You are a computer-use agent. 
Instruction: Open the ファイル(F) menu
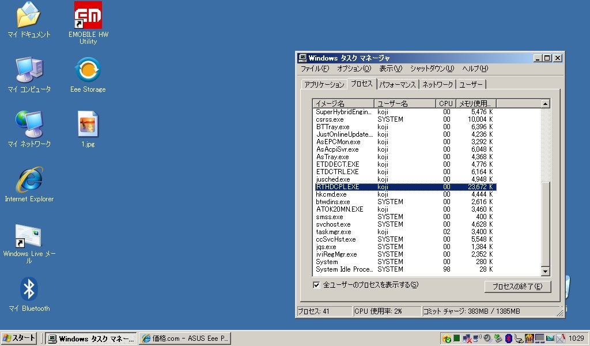[x=315, y=69]
